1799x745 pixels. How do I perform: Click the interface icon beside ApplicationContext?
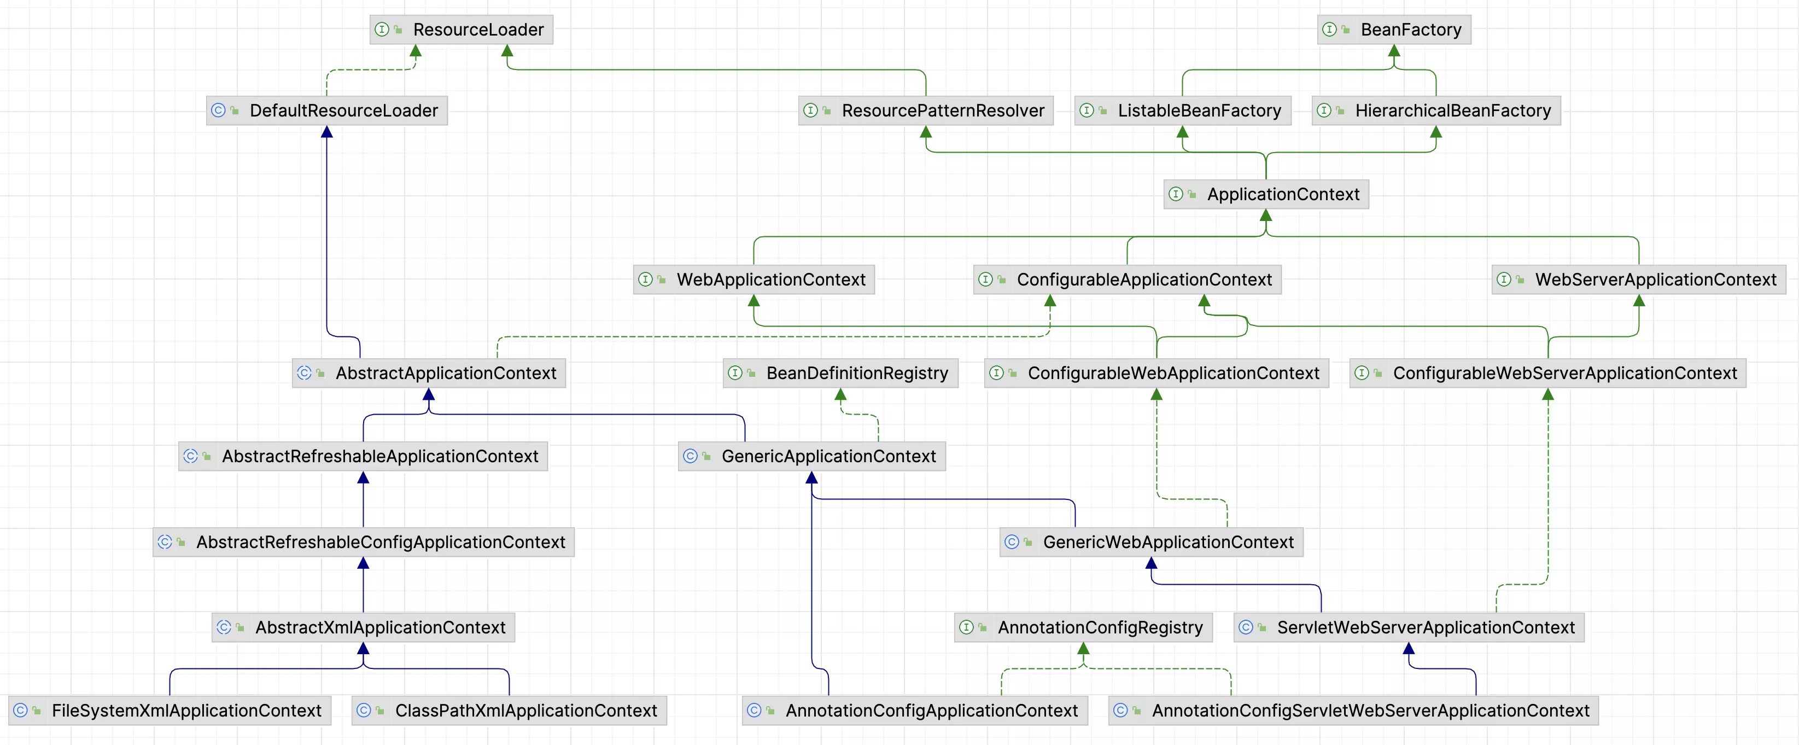1176,194
